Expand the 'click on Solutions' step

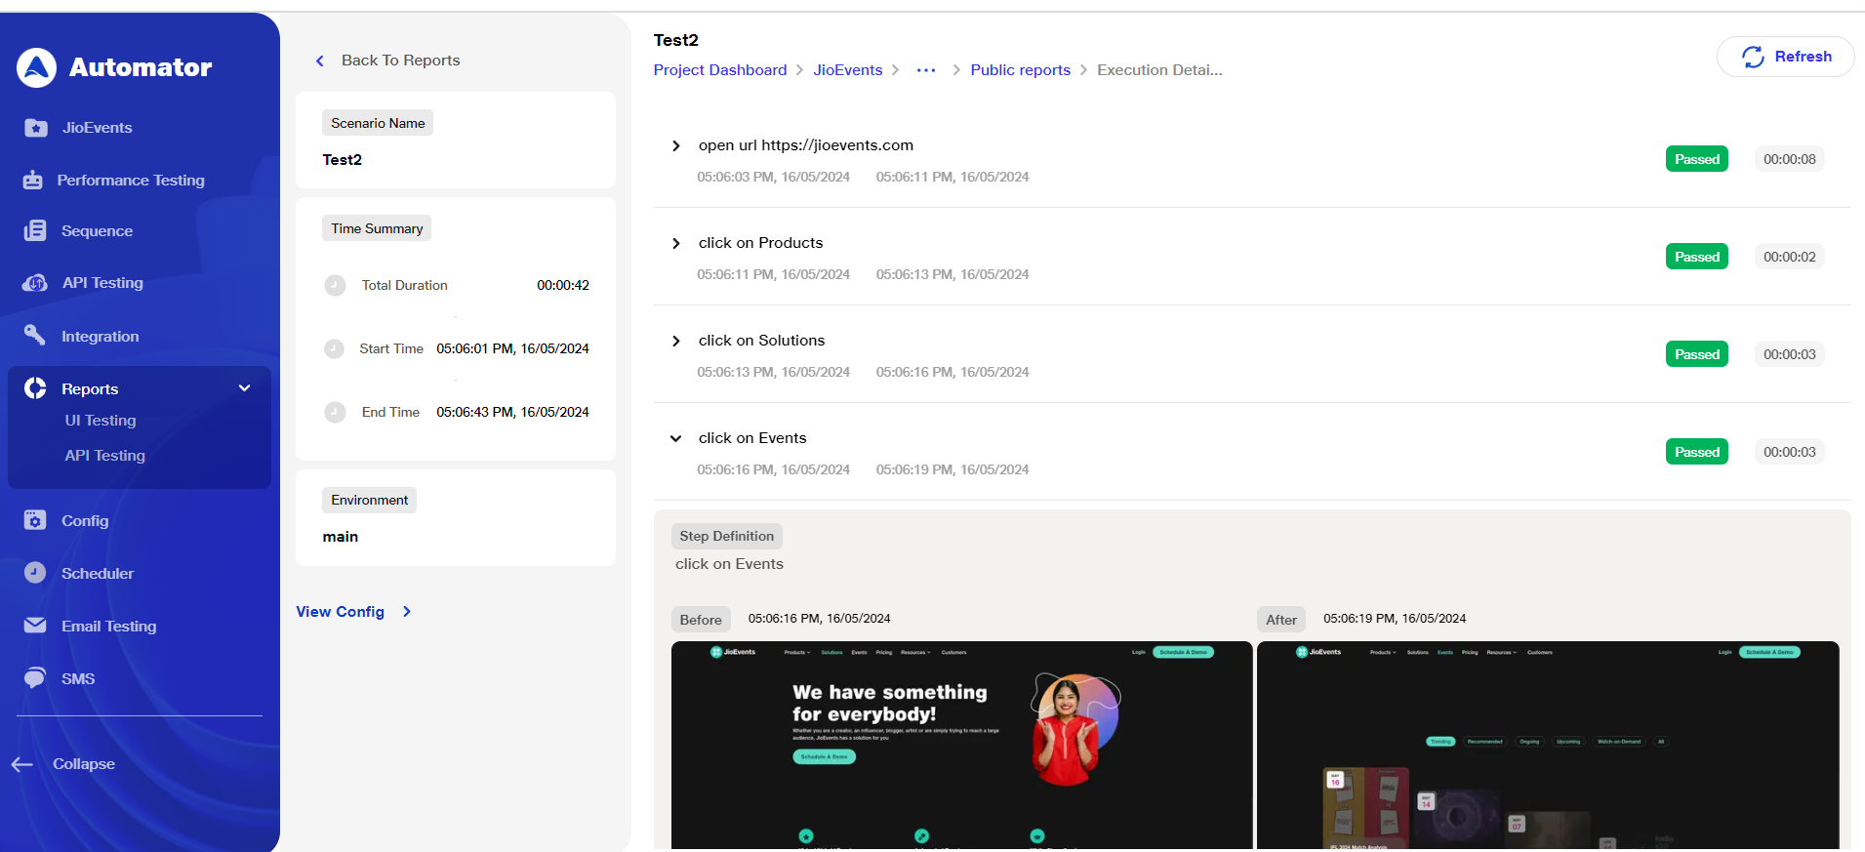[x=675, y=341]
